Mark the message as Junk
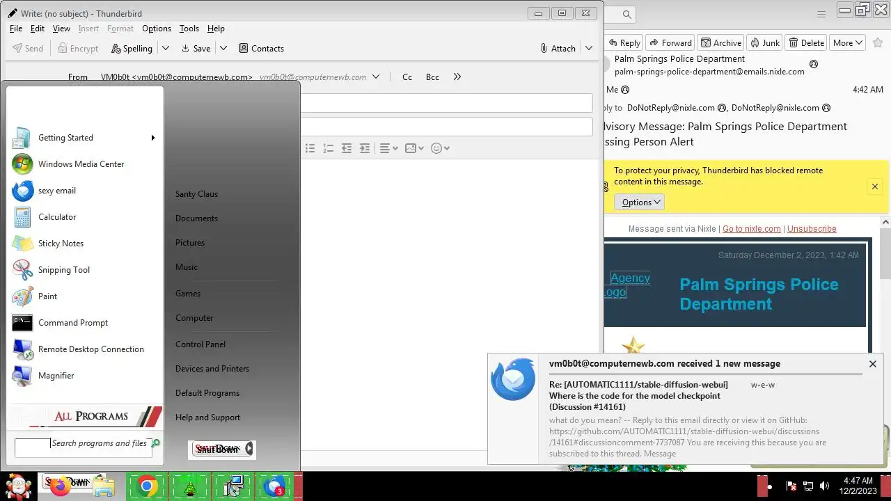891x501 pixels. pos(764,42)
